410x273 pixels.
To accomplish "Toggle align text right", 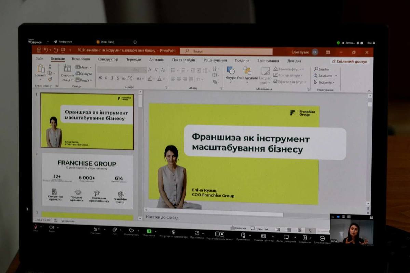I will click(185, 79).
